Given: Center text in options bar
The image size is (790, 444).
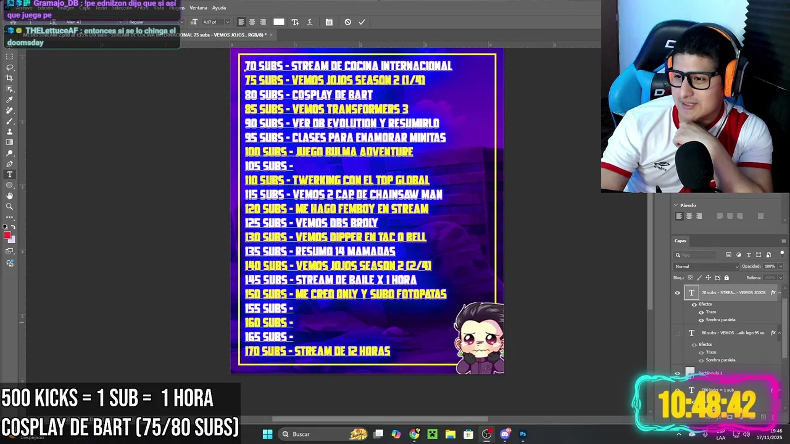Looking at the screenshot, I should tap(252, 22).
